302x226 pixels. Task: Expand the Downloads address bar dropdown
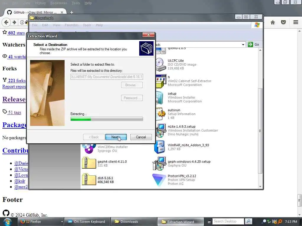[x=243, y=45]
